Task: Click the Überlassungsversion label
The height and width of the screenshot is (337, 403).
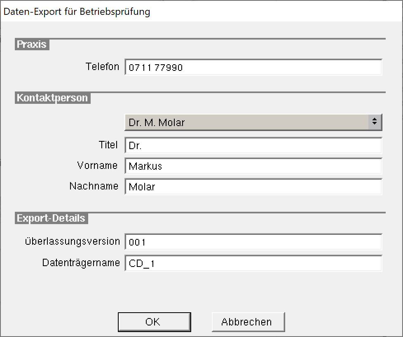Action: 73,241
